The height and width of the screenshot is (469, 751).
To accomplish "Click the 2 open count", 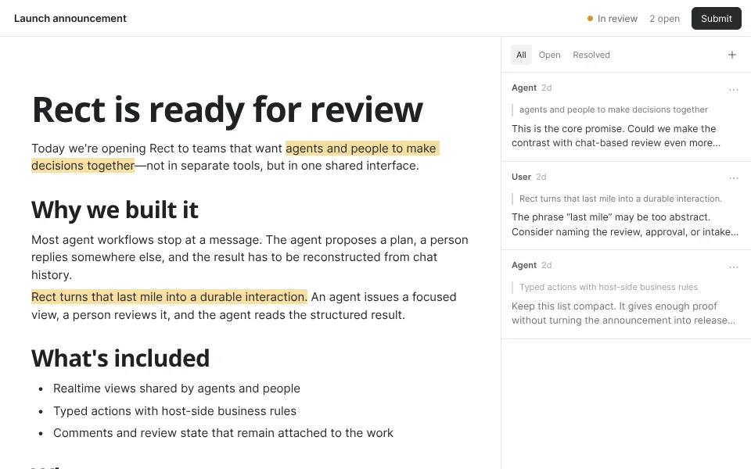I will (664, 18).
